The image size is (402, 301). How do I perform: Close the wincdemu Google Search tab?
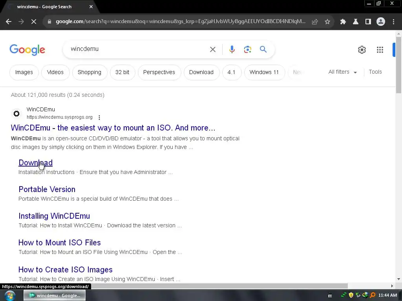pos(91,7)
